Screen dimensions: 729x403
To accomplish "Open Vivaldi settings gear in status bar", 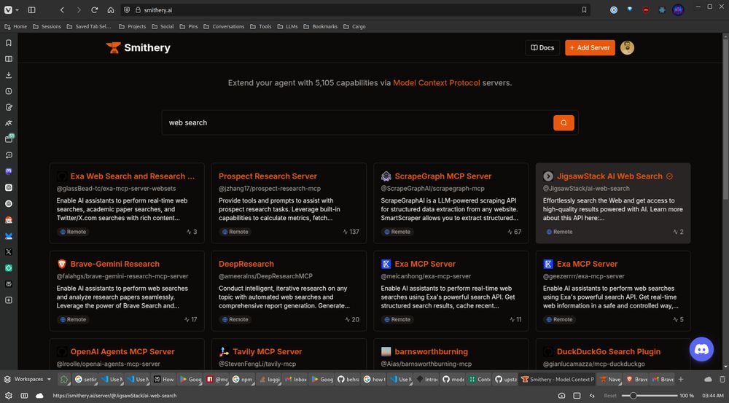I will tap(8, 396).
